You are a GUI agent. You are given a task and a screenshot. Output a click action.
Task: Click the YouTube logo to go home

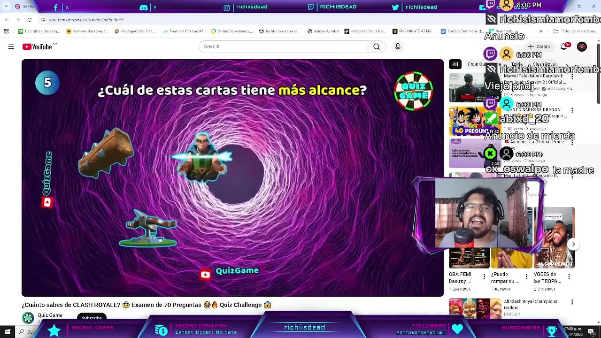[38, 46]
